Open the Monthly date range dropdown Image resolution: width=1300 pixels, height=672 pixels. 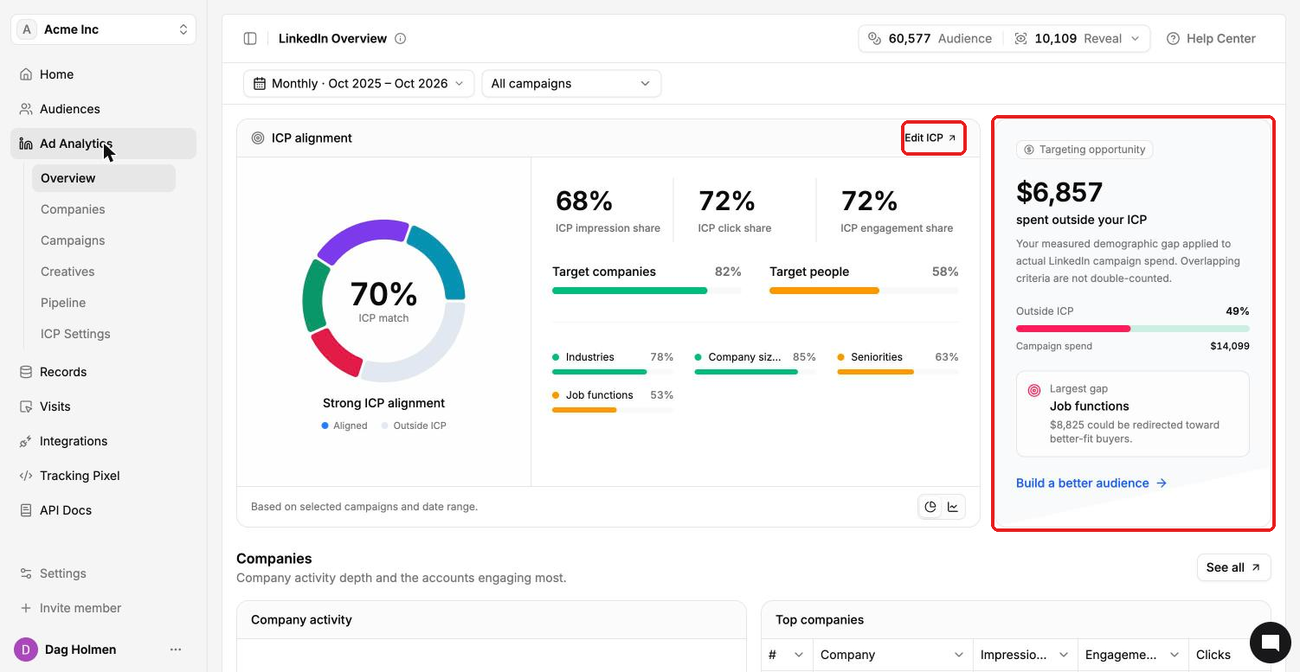click(x=358, y=83)
